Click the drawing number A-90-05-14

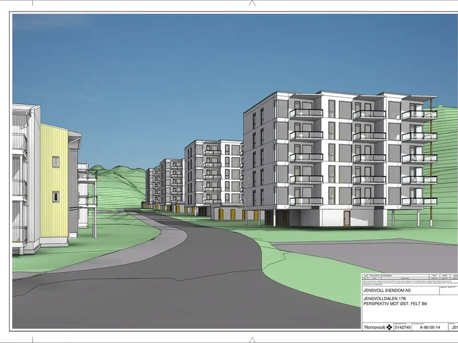[430, 327]
